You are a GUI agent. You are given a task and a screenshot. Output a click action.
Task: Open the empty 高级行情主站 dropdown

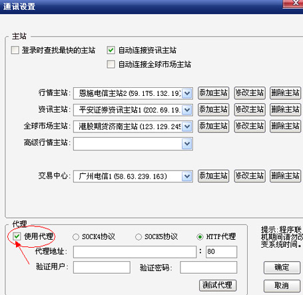[x=187, y=144]
